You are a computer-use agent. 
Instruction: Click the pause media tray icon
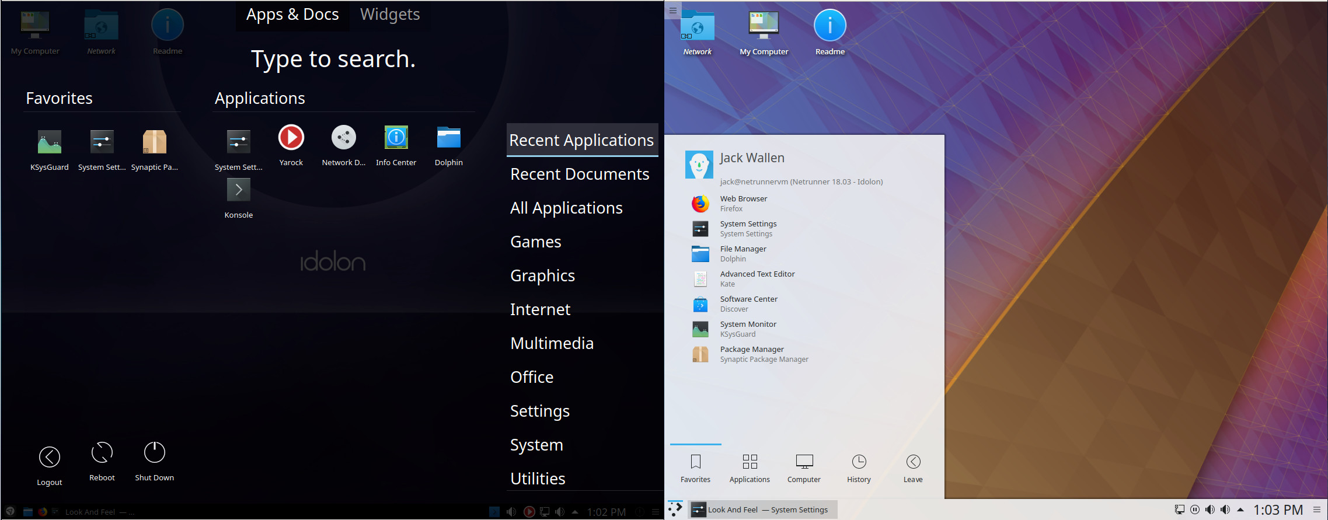point(1195,509)
